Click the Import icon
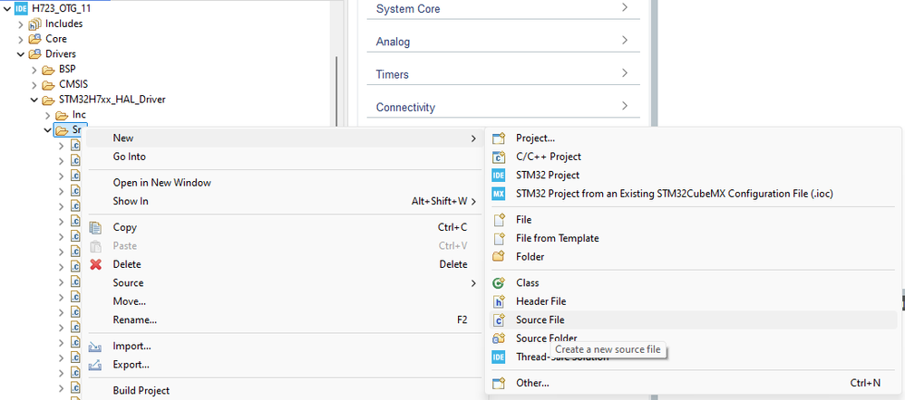This screenshot has width=905, height=400. click(x=96, y=347)
